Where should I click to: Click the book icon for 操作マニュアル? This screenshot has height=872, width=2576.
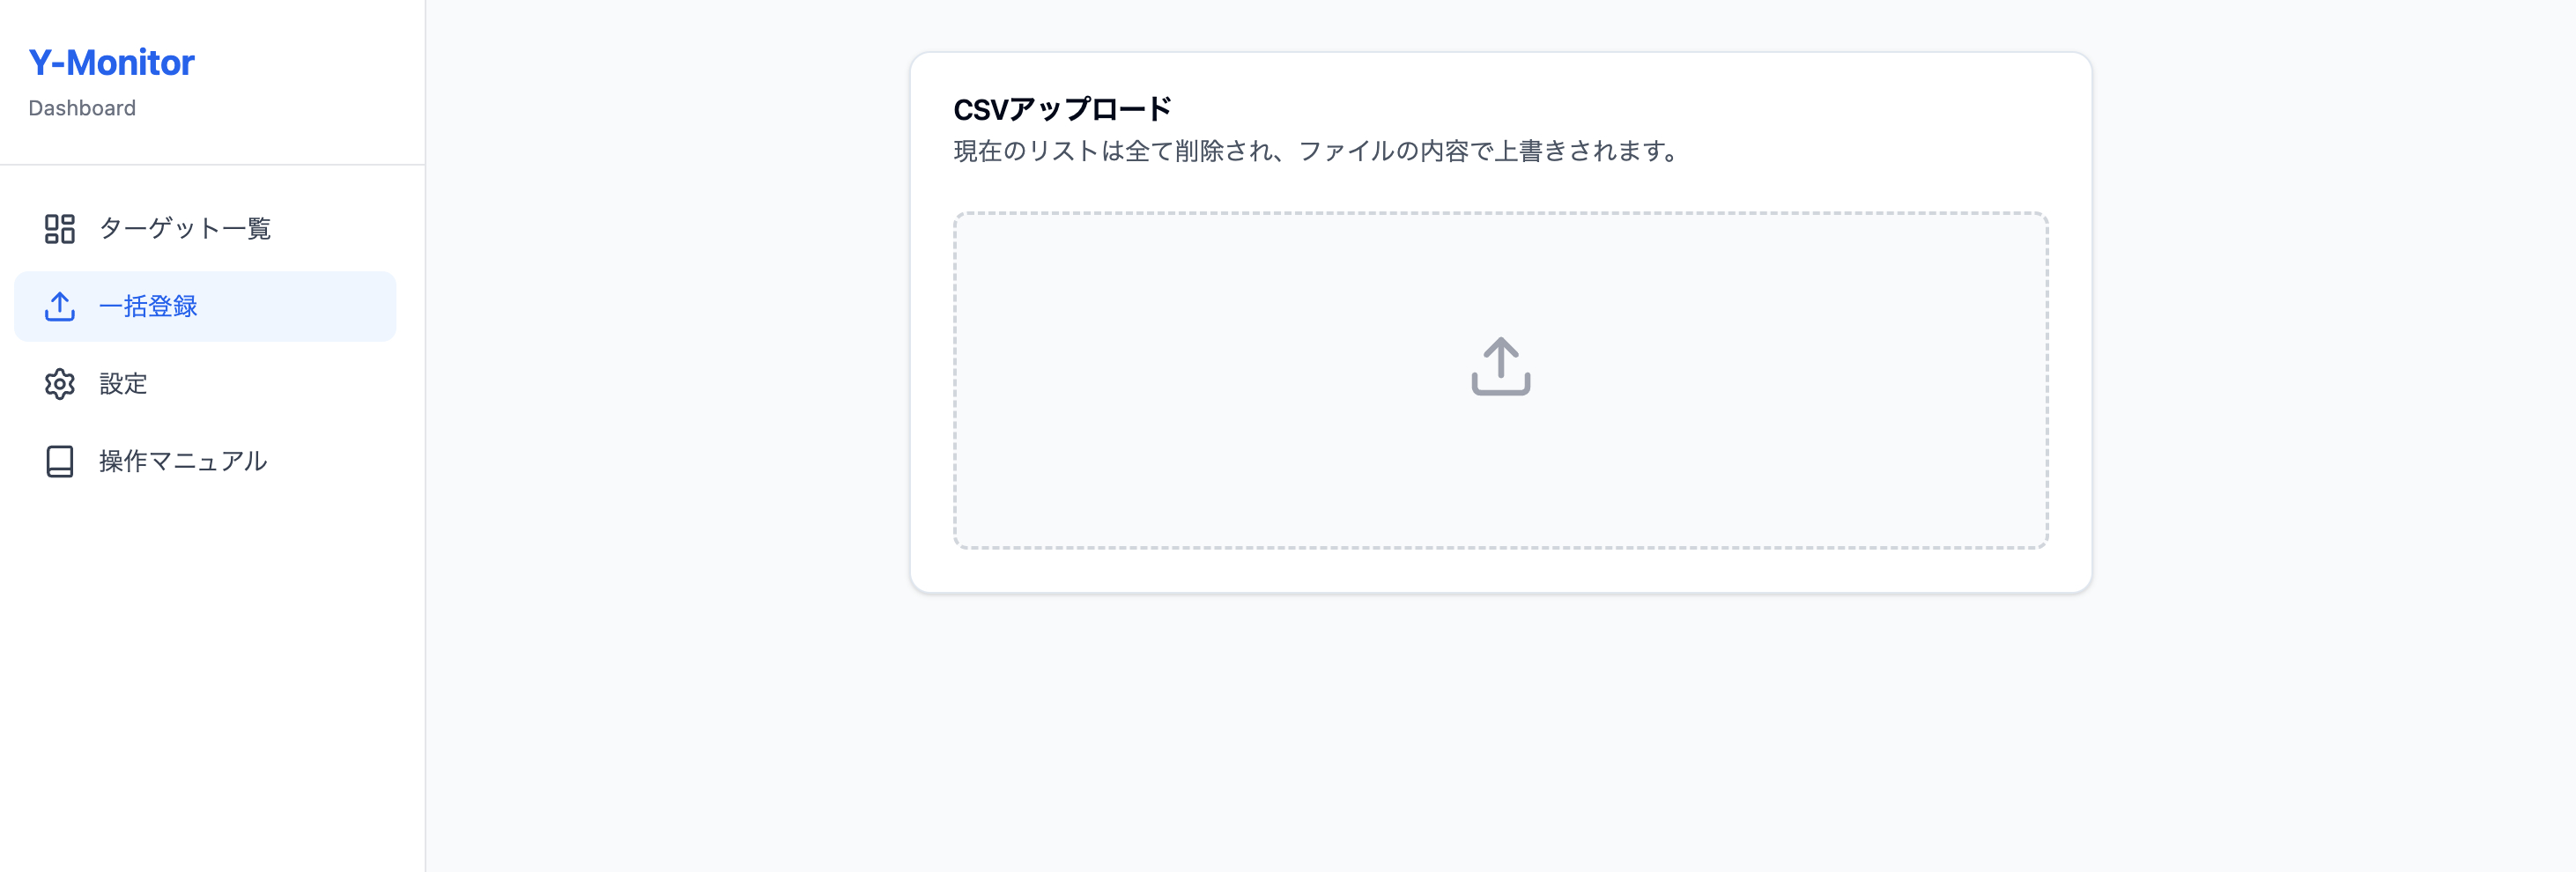tap(60, 461)
